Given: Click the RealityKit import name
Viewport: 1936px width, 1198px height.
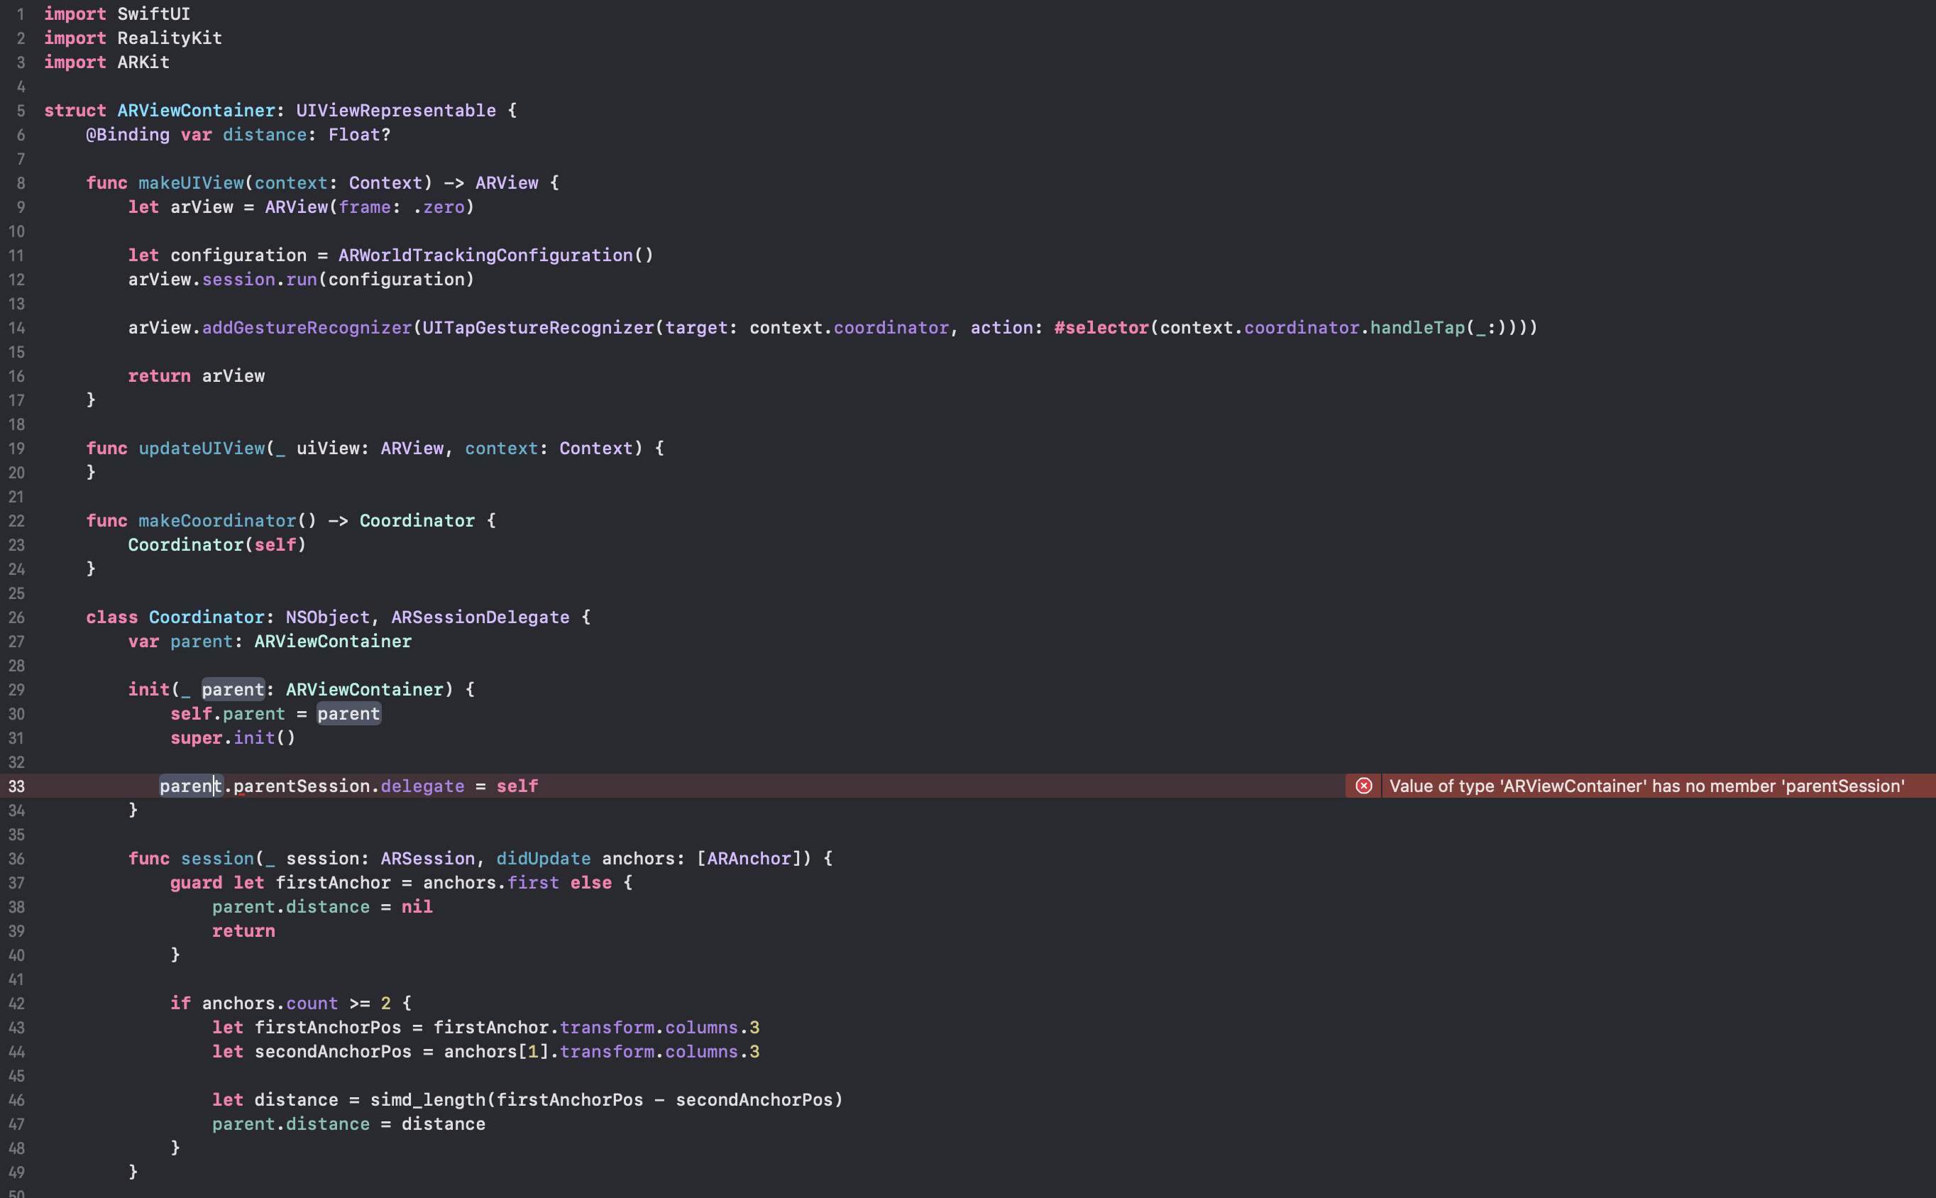Looking at the screenshot, I should point(170,38).
